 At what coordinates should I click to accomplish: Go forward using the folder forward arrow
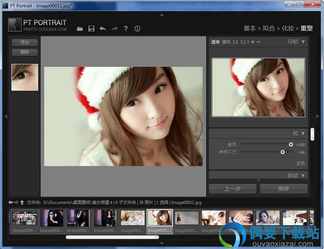(x=16, y=202)
